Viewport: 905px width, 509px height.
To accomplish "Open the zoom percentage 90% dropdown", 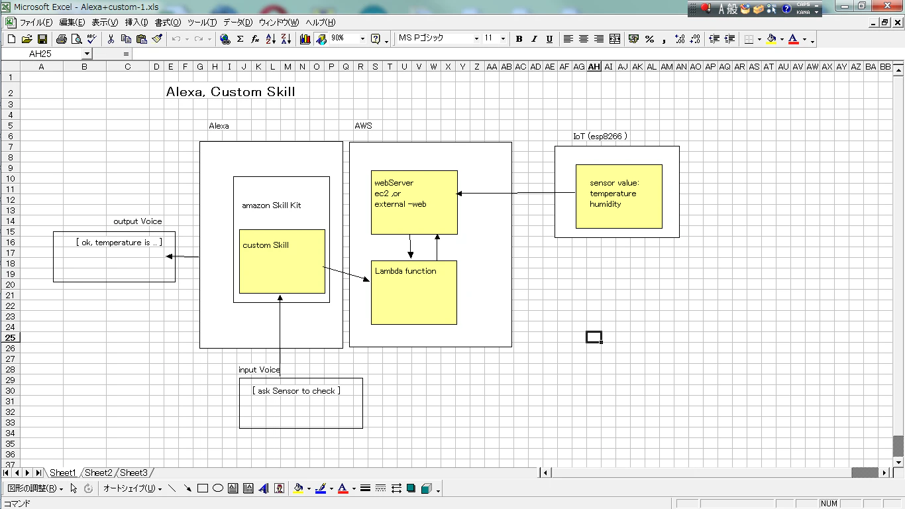I will point(362,39).
